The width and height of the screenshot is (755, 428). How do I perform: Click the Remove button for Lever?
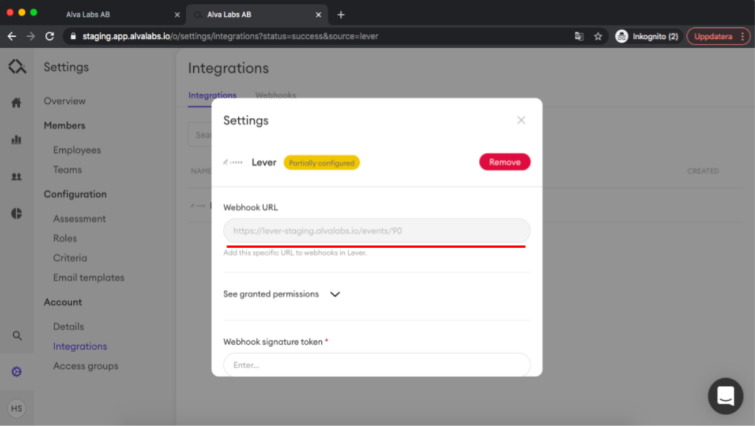point(504,162)
